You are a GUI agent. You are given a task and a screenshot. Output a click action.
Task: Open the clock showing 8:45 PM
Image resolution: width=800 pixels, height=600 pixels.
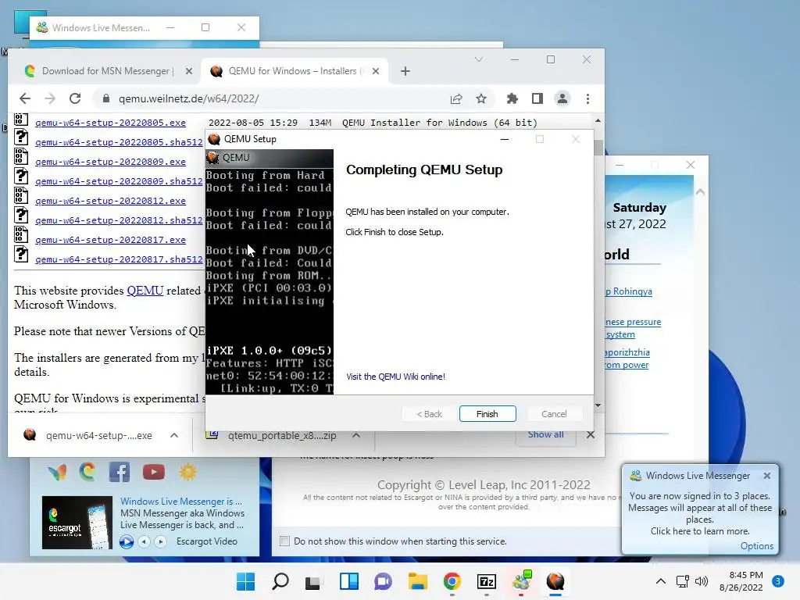click(741, 581)
